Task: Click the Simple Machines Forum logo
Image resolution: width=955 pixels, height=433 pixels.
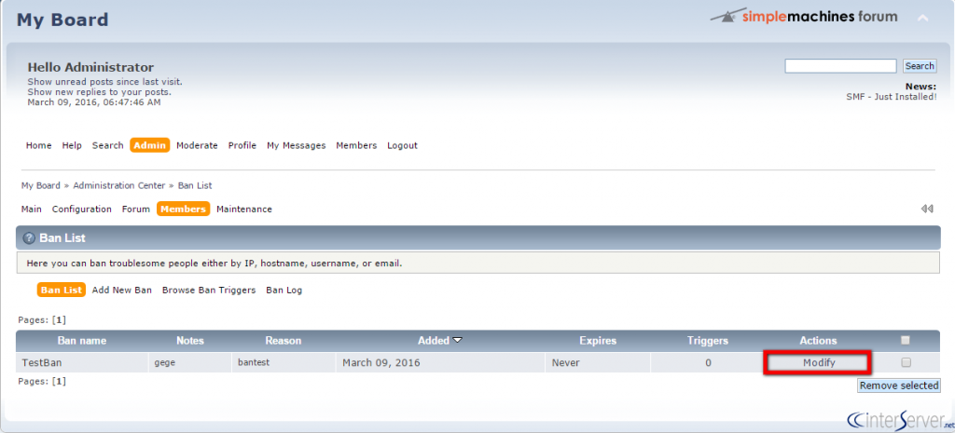Action: coord(804,17)
